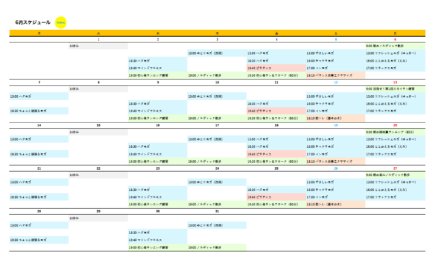The width and height of the screenshot is (438, 269).
Task: Click the yellow circle logo beside the title
Action: coord(61,23)
